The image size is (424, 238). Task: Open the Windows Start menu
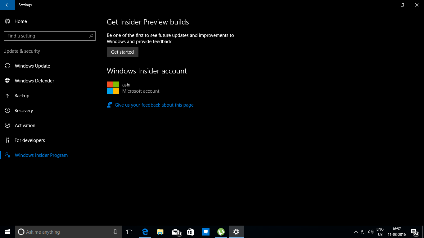7,232
